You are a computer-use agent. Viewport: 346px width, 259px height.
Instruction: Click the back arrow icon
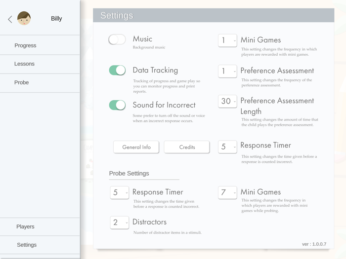(10, 19)
